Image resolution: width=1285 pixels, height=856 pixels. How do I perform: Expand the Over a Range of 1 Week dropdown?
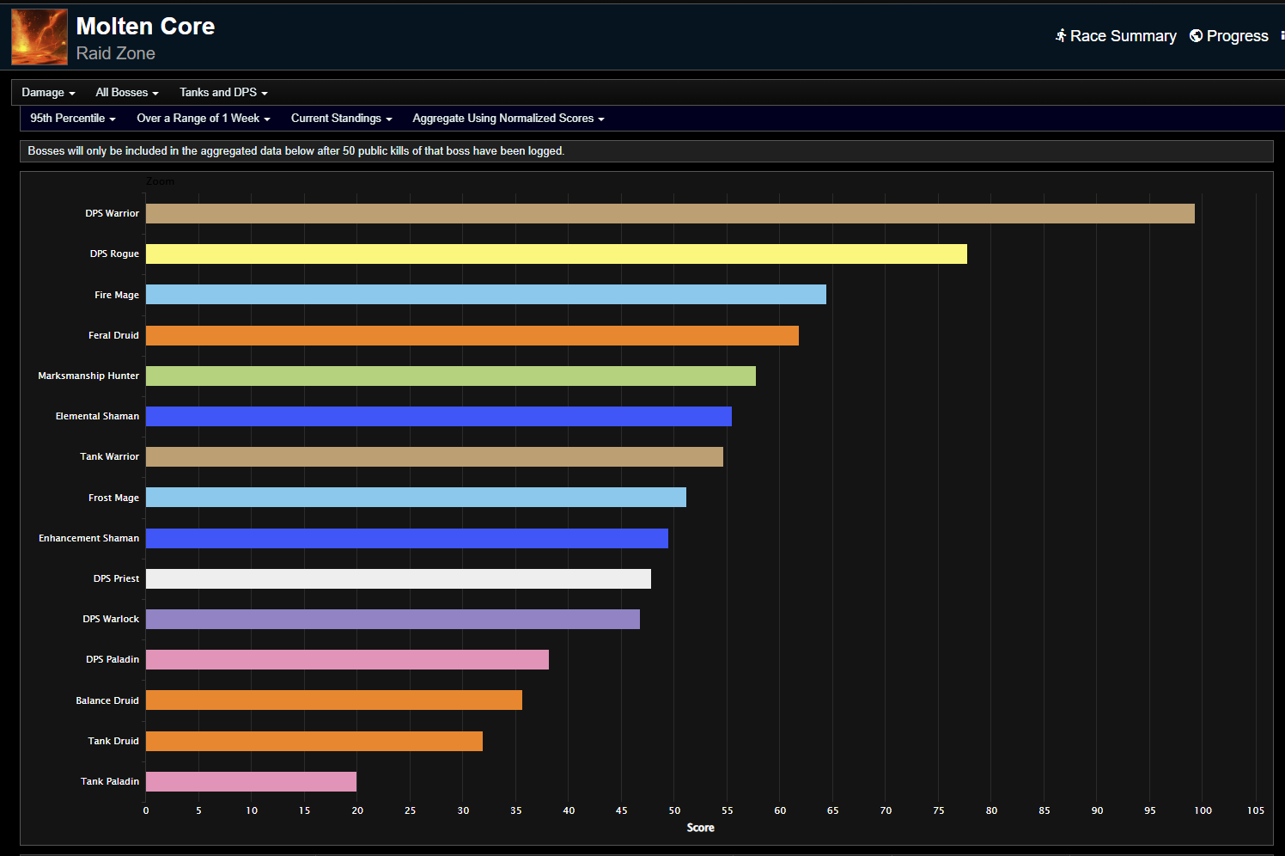(203, 118)
